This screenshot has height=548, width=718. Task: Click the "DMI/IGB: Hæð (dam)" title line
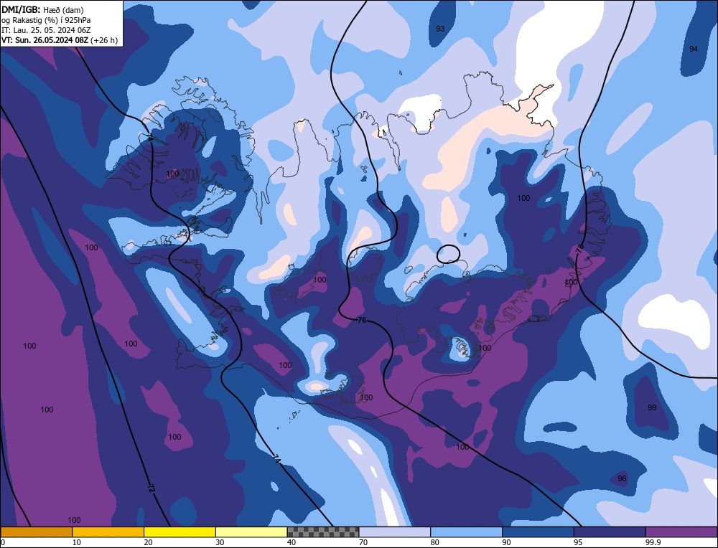pos(42,9)
